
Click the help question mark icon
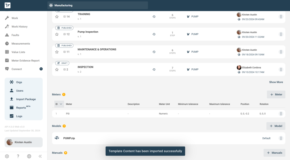point(18,156)
